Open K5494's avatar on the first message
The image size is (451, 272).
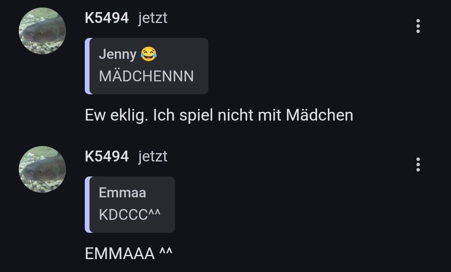click(42, 31)
